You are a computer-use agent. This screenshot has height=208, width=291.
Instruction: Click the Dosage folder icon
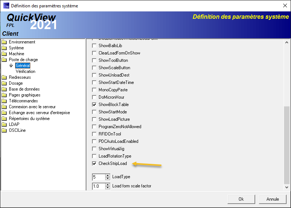[4, 83]
